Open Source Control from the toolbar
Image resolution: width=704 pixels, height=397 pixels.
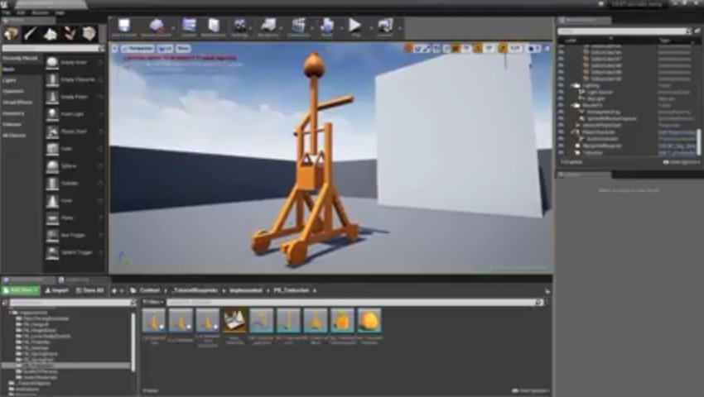click(157, 28)
